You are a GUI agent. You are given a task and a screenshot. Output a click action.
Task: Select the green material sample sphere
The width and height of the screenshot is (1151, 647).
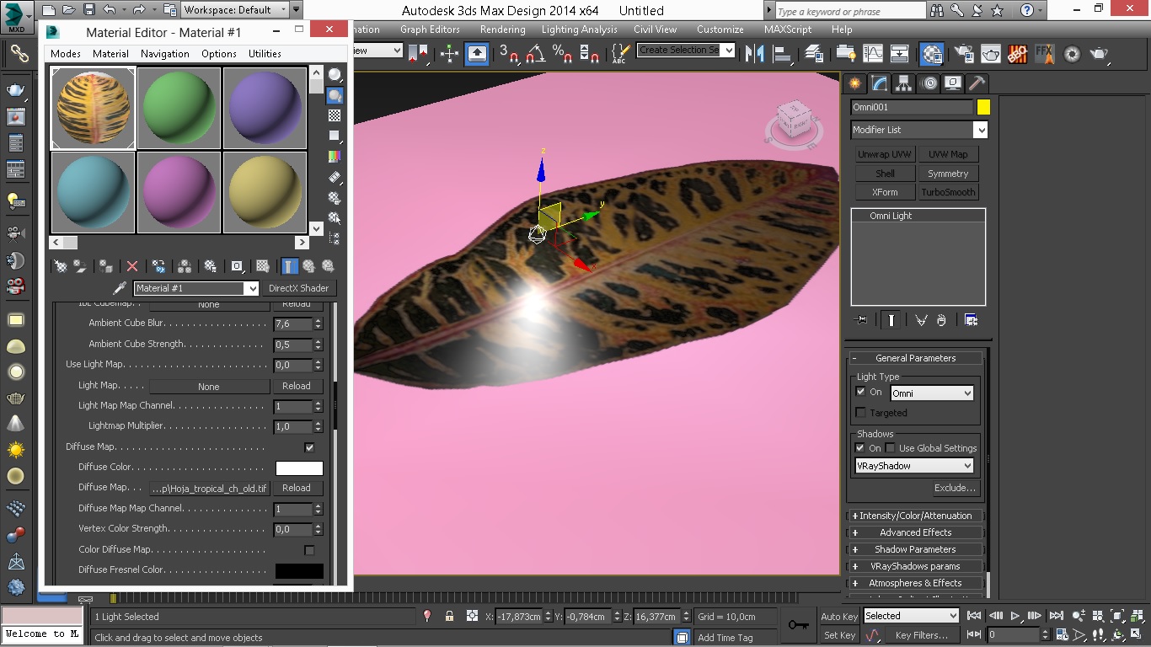179,108
